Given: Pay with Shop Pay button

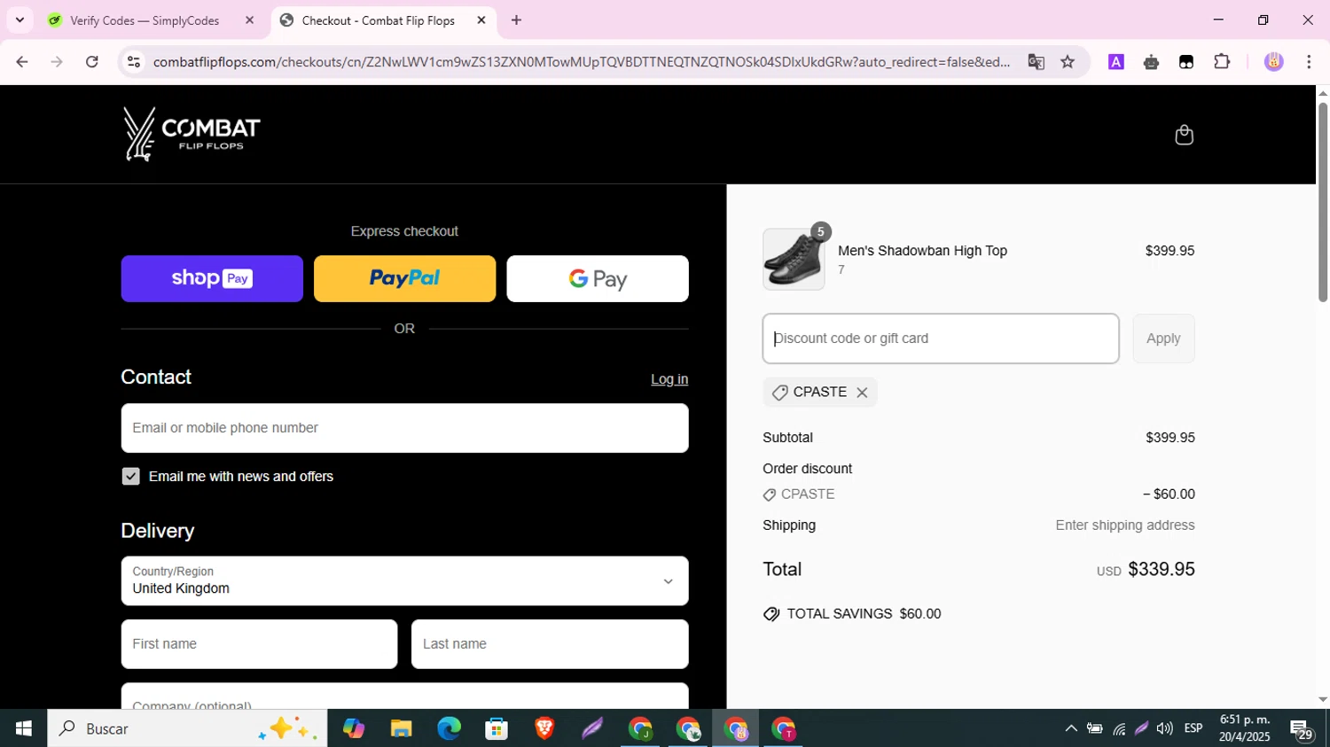Looking at the screenshot, I should pyautogui.click(x=212, y=278).
